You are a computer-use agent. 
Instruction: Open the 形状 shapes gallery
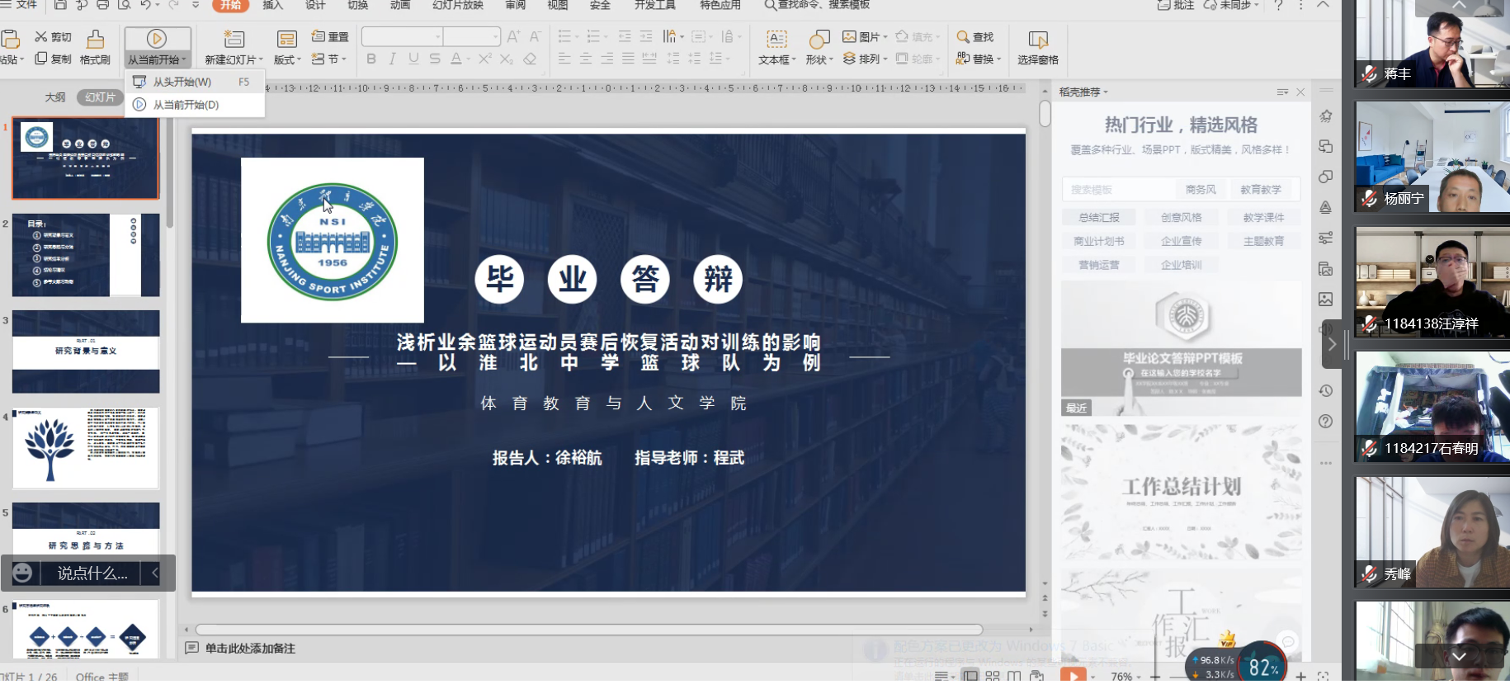click(819, 48)
